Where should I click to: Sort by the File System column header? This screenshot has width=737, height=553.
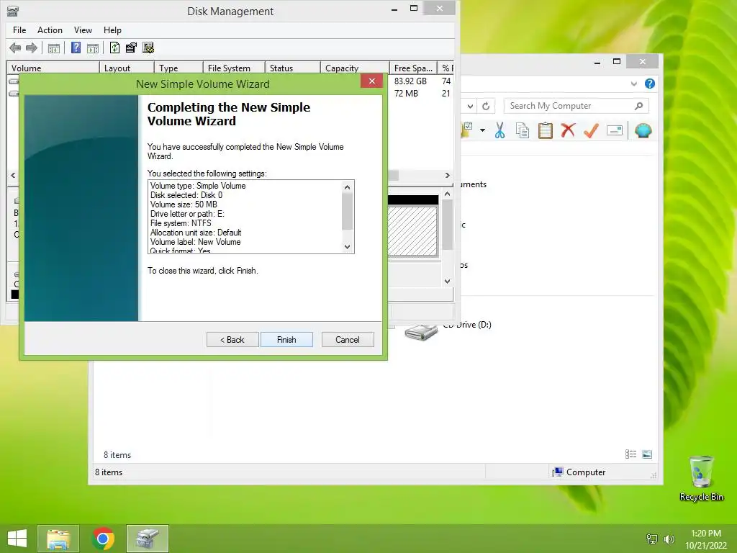234,68
